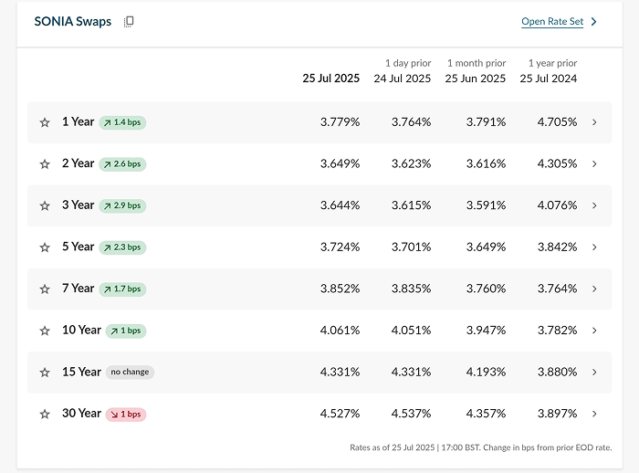Image resolution: width=639 pixels, height=473 pixels.
Task: Click the star beside 30 Year
Action: pos(45,415)
